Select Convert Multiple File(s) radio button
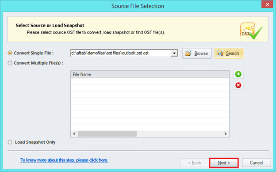The width and height of the screenshot is (276, 172). point(10,63)
